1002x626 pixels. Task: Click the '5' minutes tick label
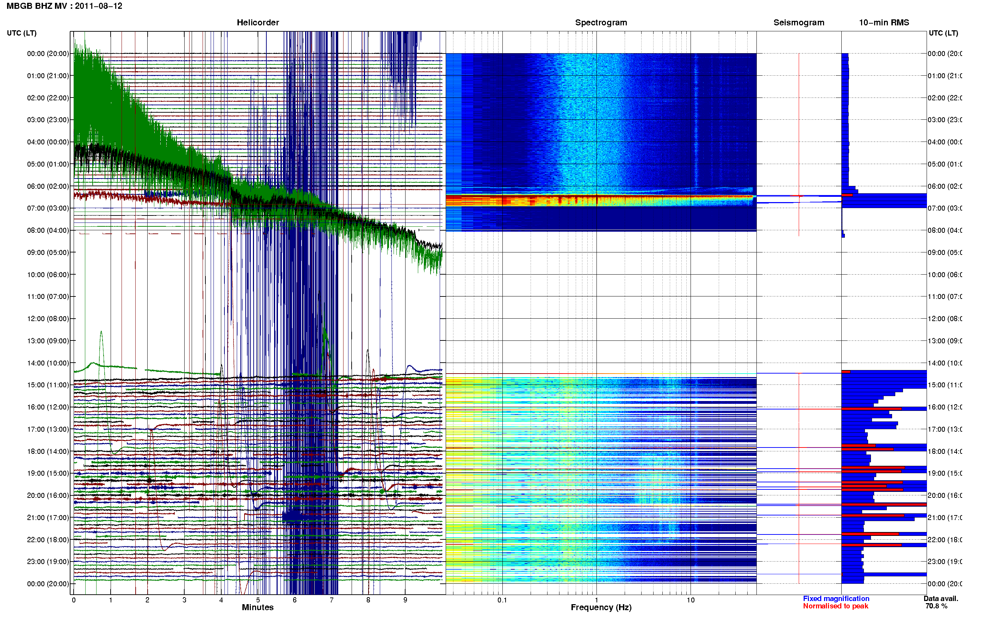tap(258, 600)
